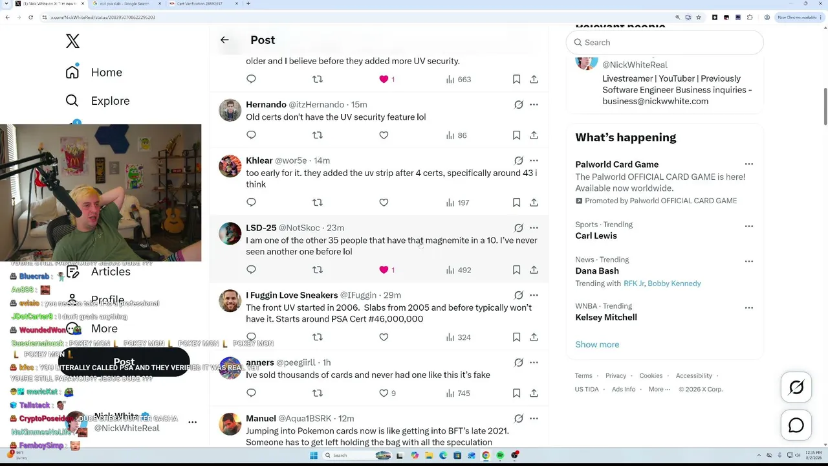
Task: Open the Privacy footer link
Action: (616, 375)
